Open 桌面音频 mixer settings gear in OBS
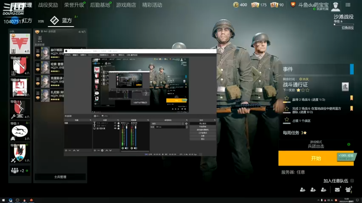362x203 pixels. (132, 148)
